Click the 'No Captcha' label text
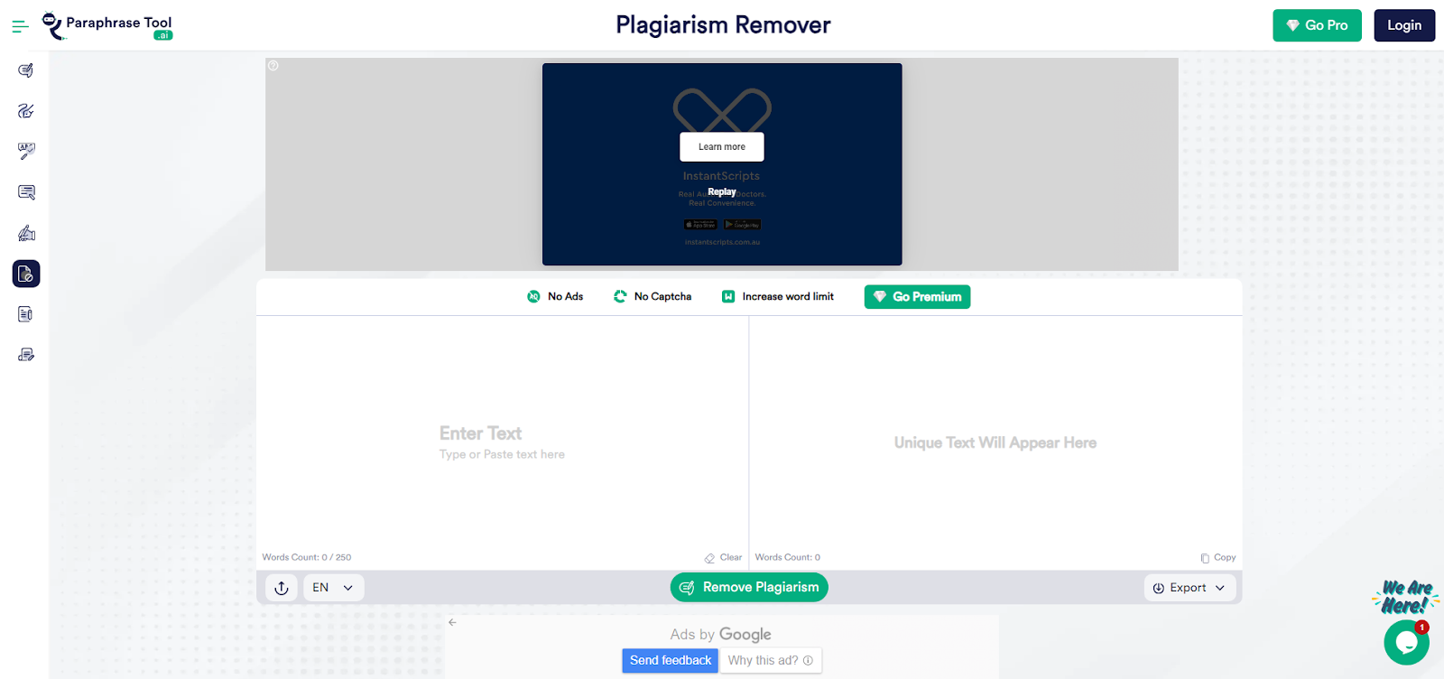1444x679 pixels. pos(663,297)
